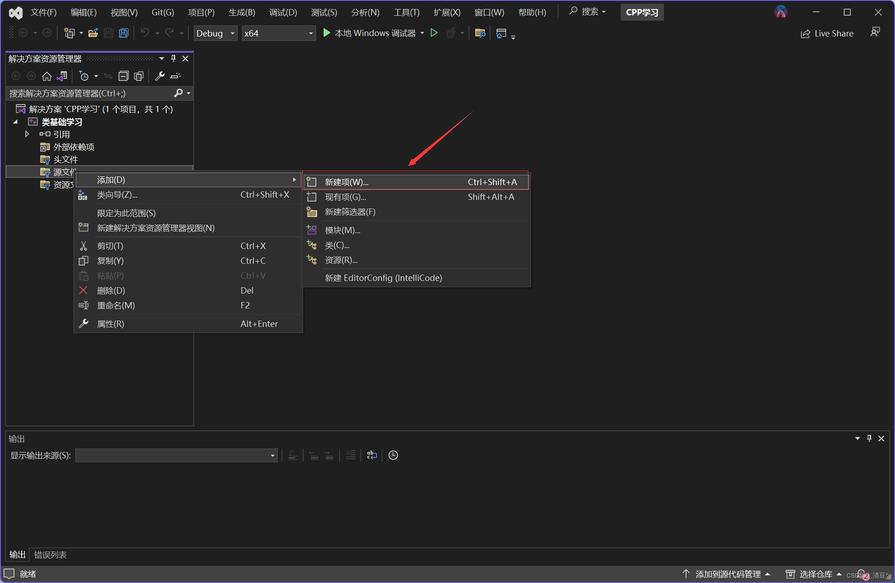Open the debugger target dropdown arrow
This screenshot has width=895, height=583.
[422, 33]
